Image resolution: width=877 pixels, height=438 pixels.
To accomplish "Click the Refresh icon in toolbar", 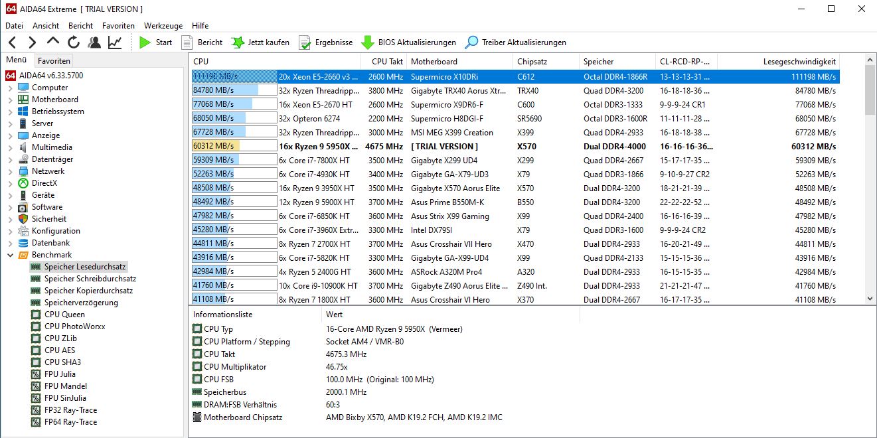I will [74, 42].
